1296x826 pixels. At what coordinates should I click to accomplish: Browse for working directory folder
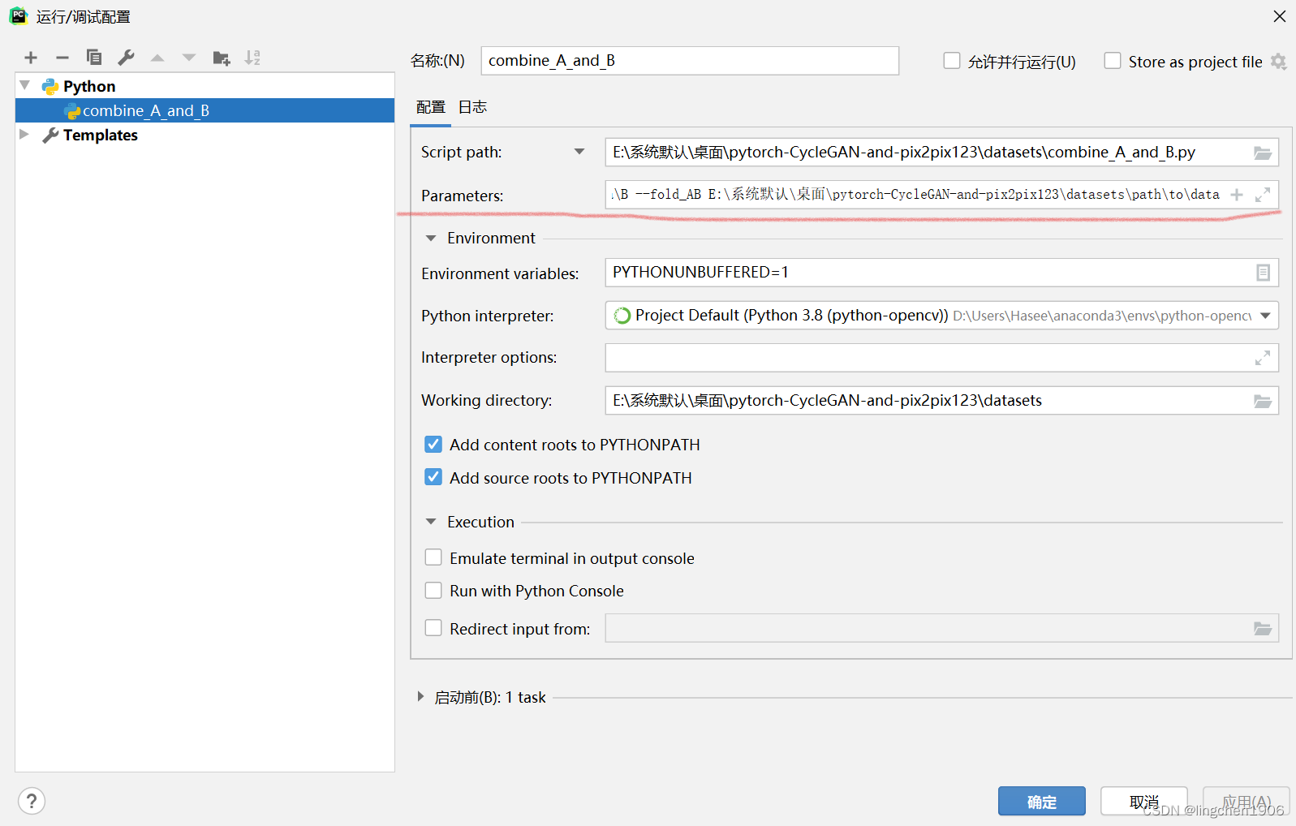(x=1263, y=401)
